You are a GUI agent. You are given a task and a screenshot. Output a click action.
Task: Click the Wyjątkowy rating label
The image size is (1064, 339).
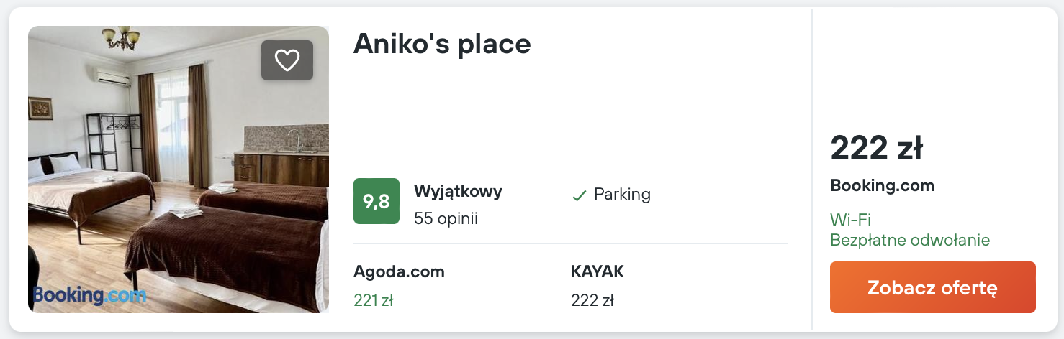click(458, 192)
